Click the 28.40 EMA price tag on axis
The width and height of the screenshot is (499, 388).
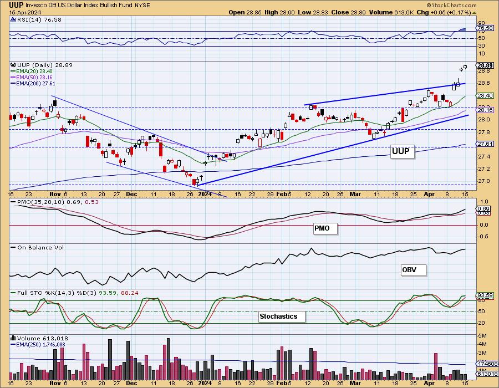(485, 96)
